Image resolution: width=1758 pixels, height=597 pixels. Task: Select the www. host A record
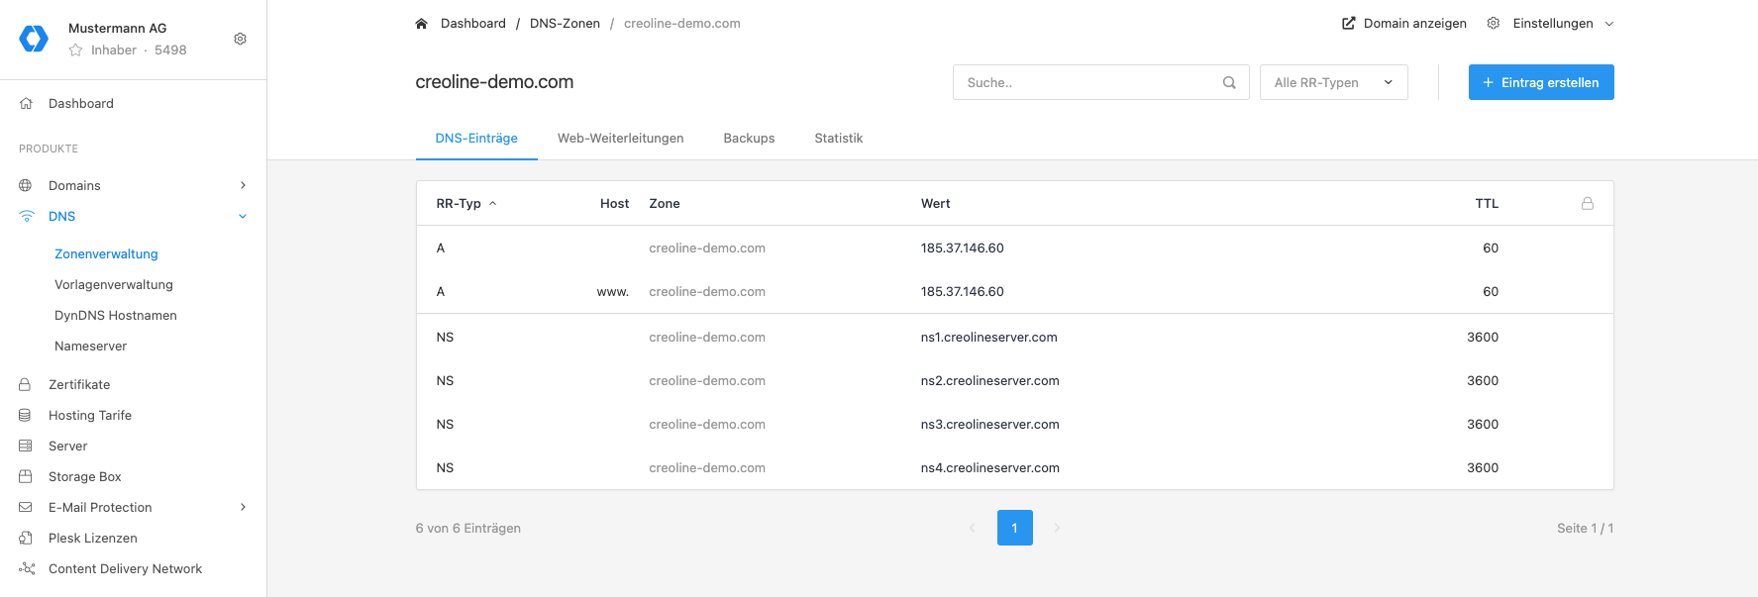[x=1015, y=291]
